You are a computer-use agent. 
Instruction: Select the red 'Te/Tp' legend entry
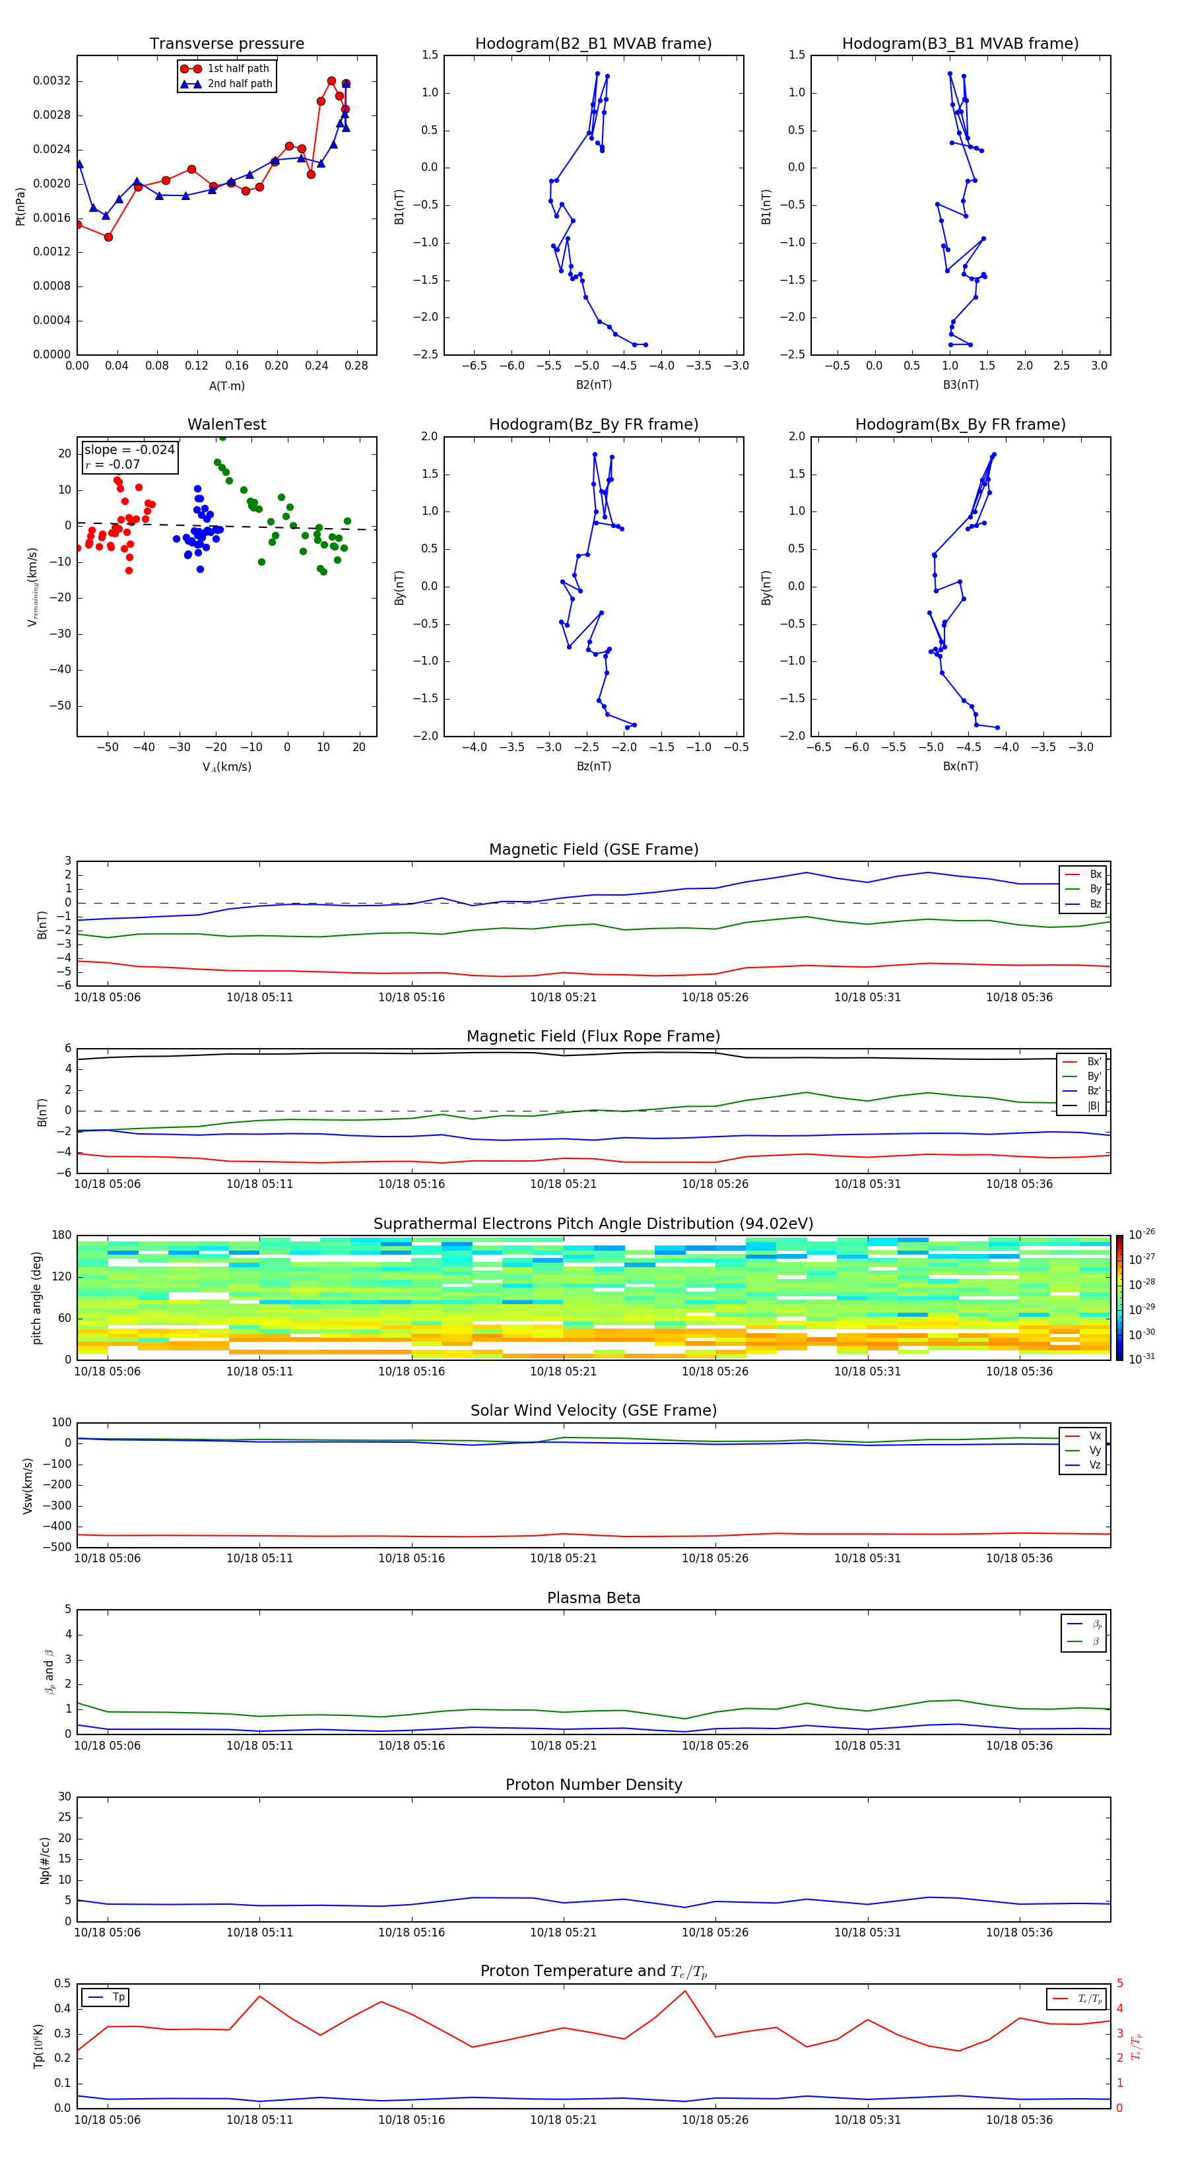(1076, 1998)
